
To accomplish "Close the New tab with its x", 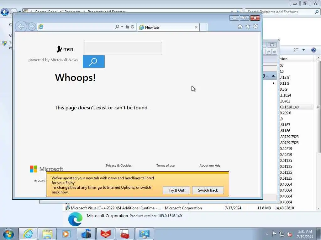I will pyautogui.click(x=196, y=27).
